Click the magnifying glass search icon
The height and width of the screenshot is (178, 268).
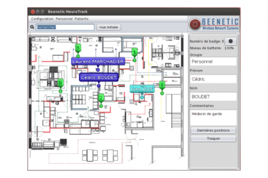[x=32, y=27]
